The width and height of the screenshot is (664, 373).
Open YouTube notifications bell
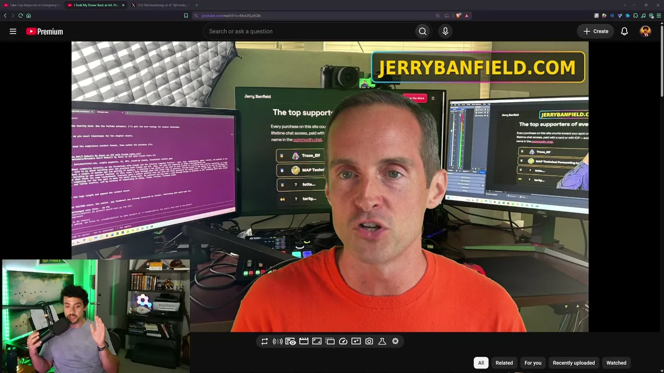pyautogui.click(x=625, y=31)
